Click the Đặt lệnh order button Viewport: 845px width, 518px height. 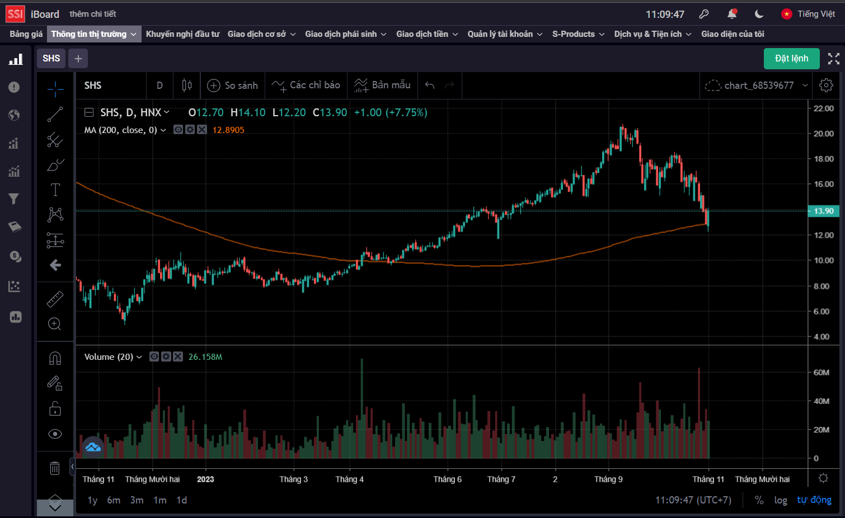point(791,59)
